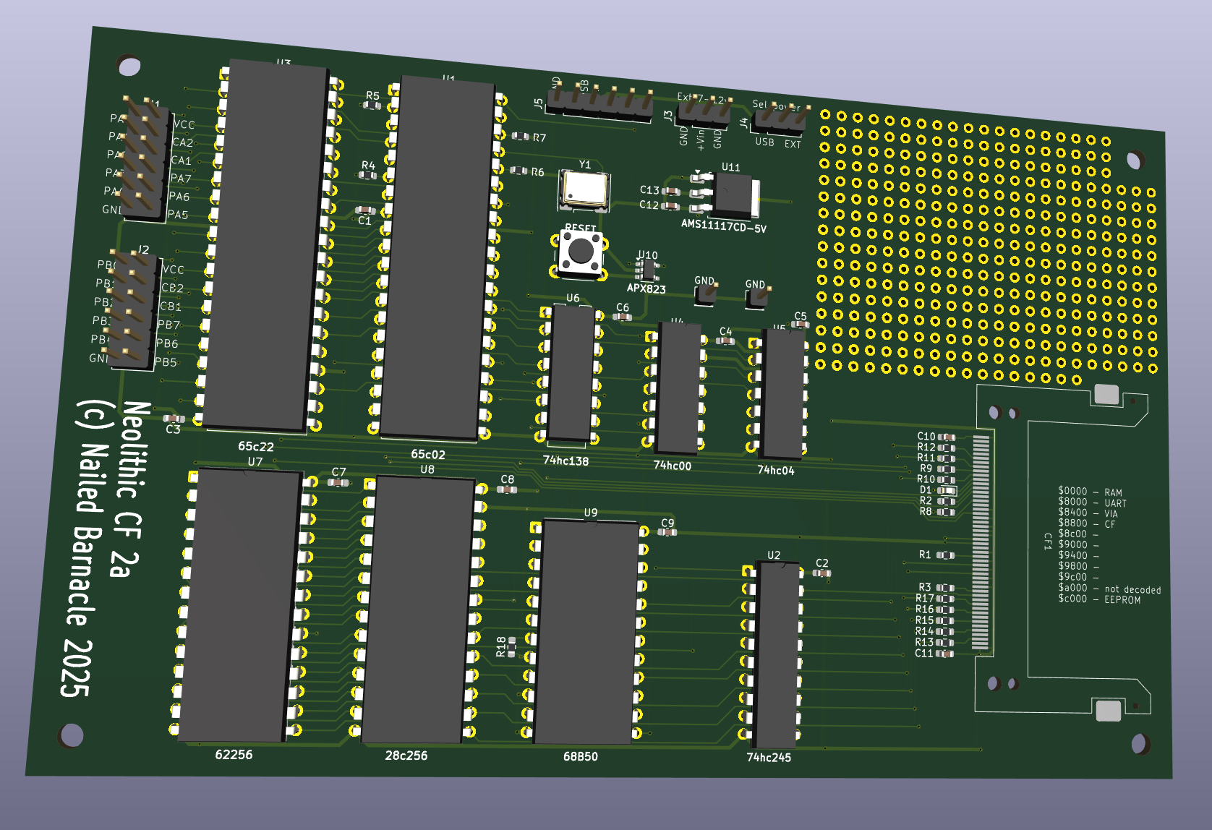Select the AMS1117 voltage regulator U11
Screen dimensions: 1212x830
(733, 195)
